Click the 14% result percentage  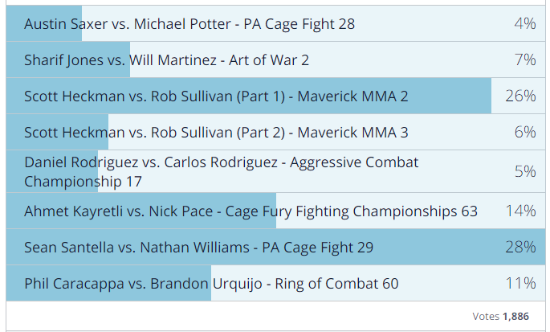tap(520, 211)
